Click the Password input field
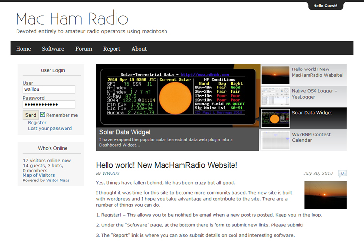 pos(49,104)
